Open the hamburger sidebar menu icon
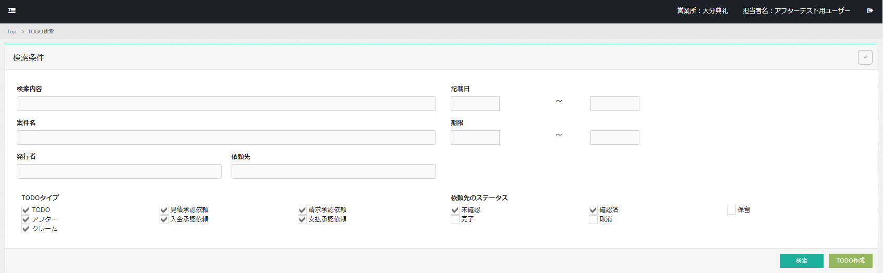This screenshot has height=273, width=883. 12,10
